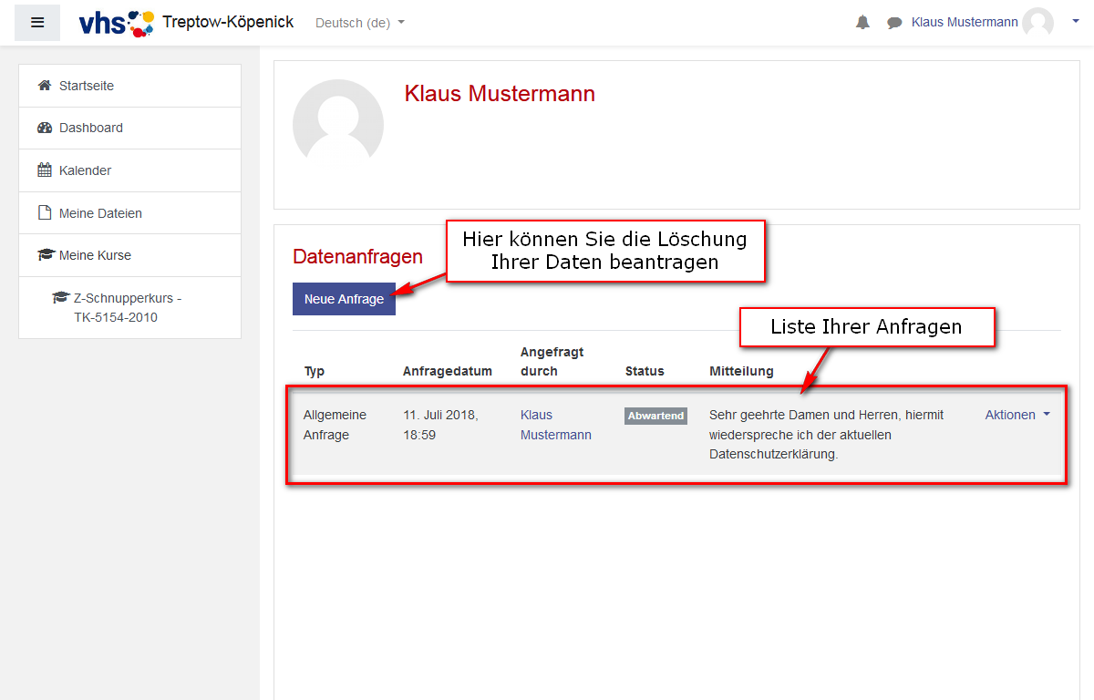
Task: Click the Dashboard gauge icon
Action: click(45, 128)
